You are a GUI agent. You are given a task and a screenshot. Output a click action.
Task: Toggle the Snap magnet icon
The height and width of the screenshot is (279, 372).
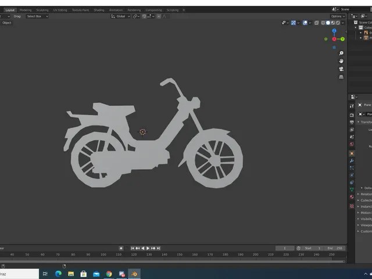pos(144,16)
